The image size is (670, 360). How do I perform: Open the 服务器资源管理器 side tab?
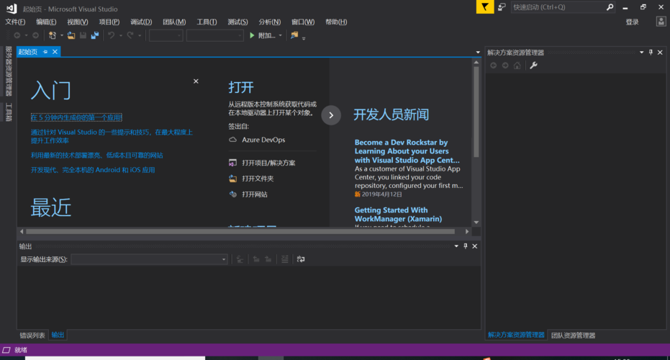[x=8, y=71]
